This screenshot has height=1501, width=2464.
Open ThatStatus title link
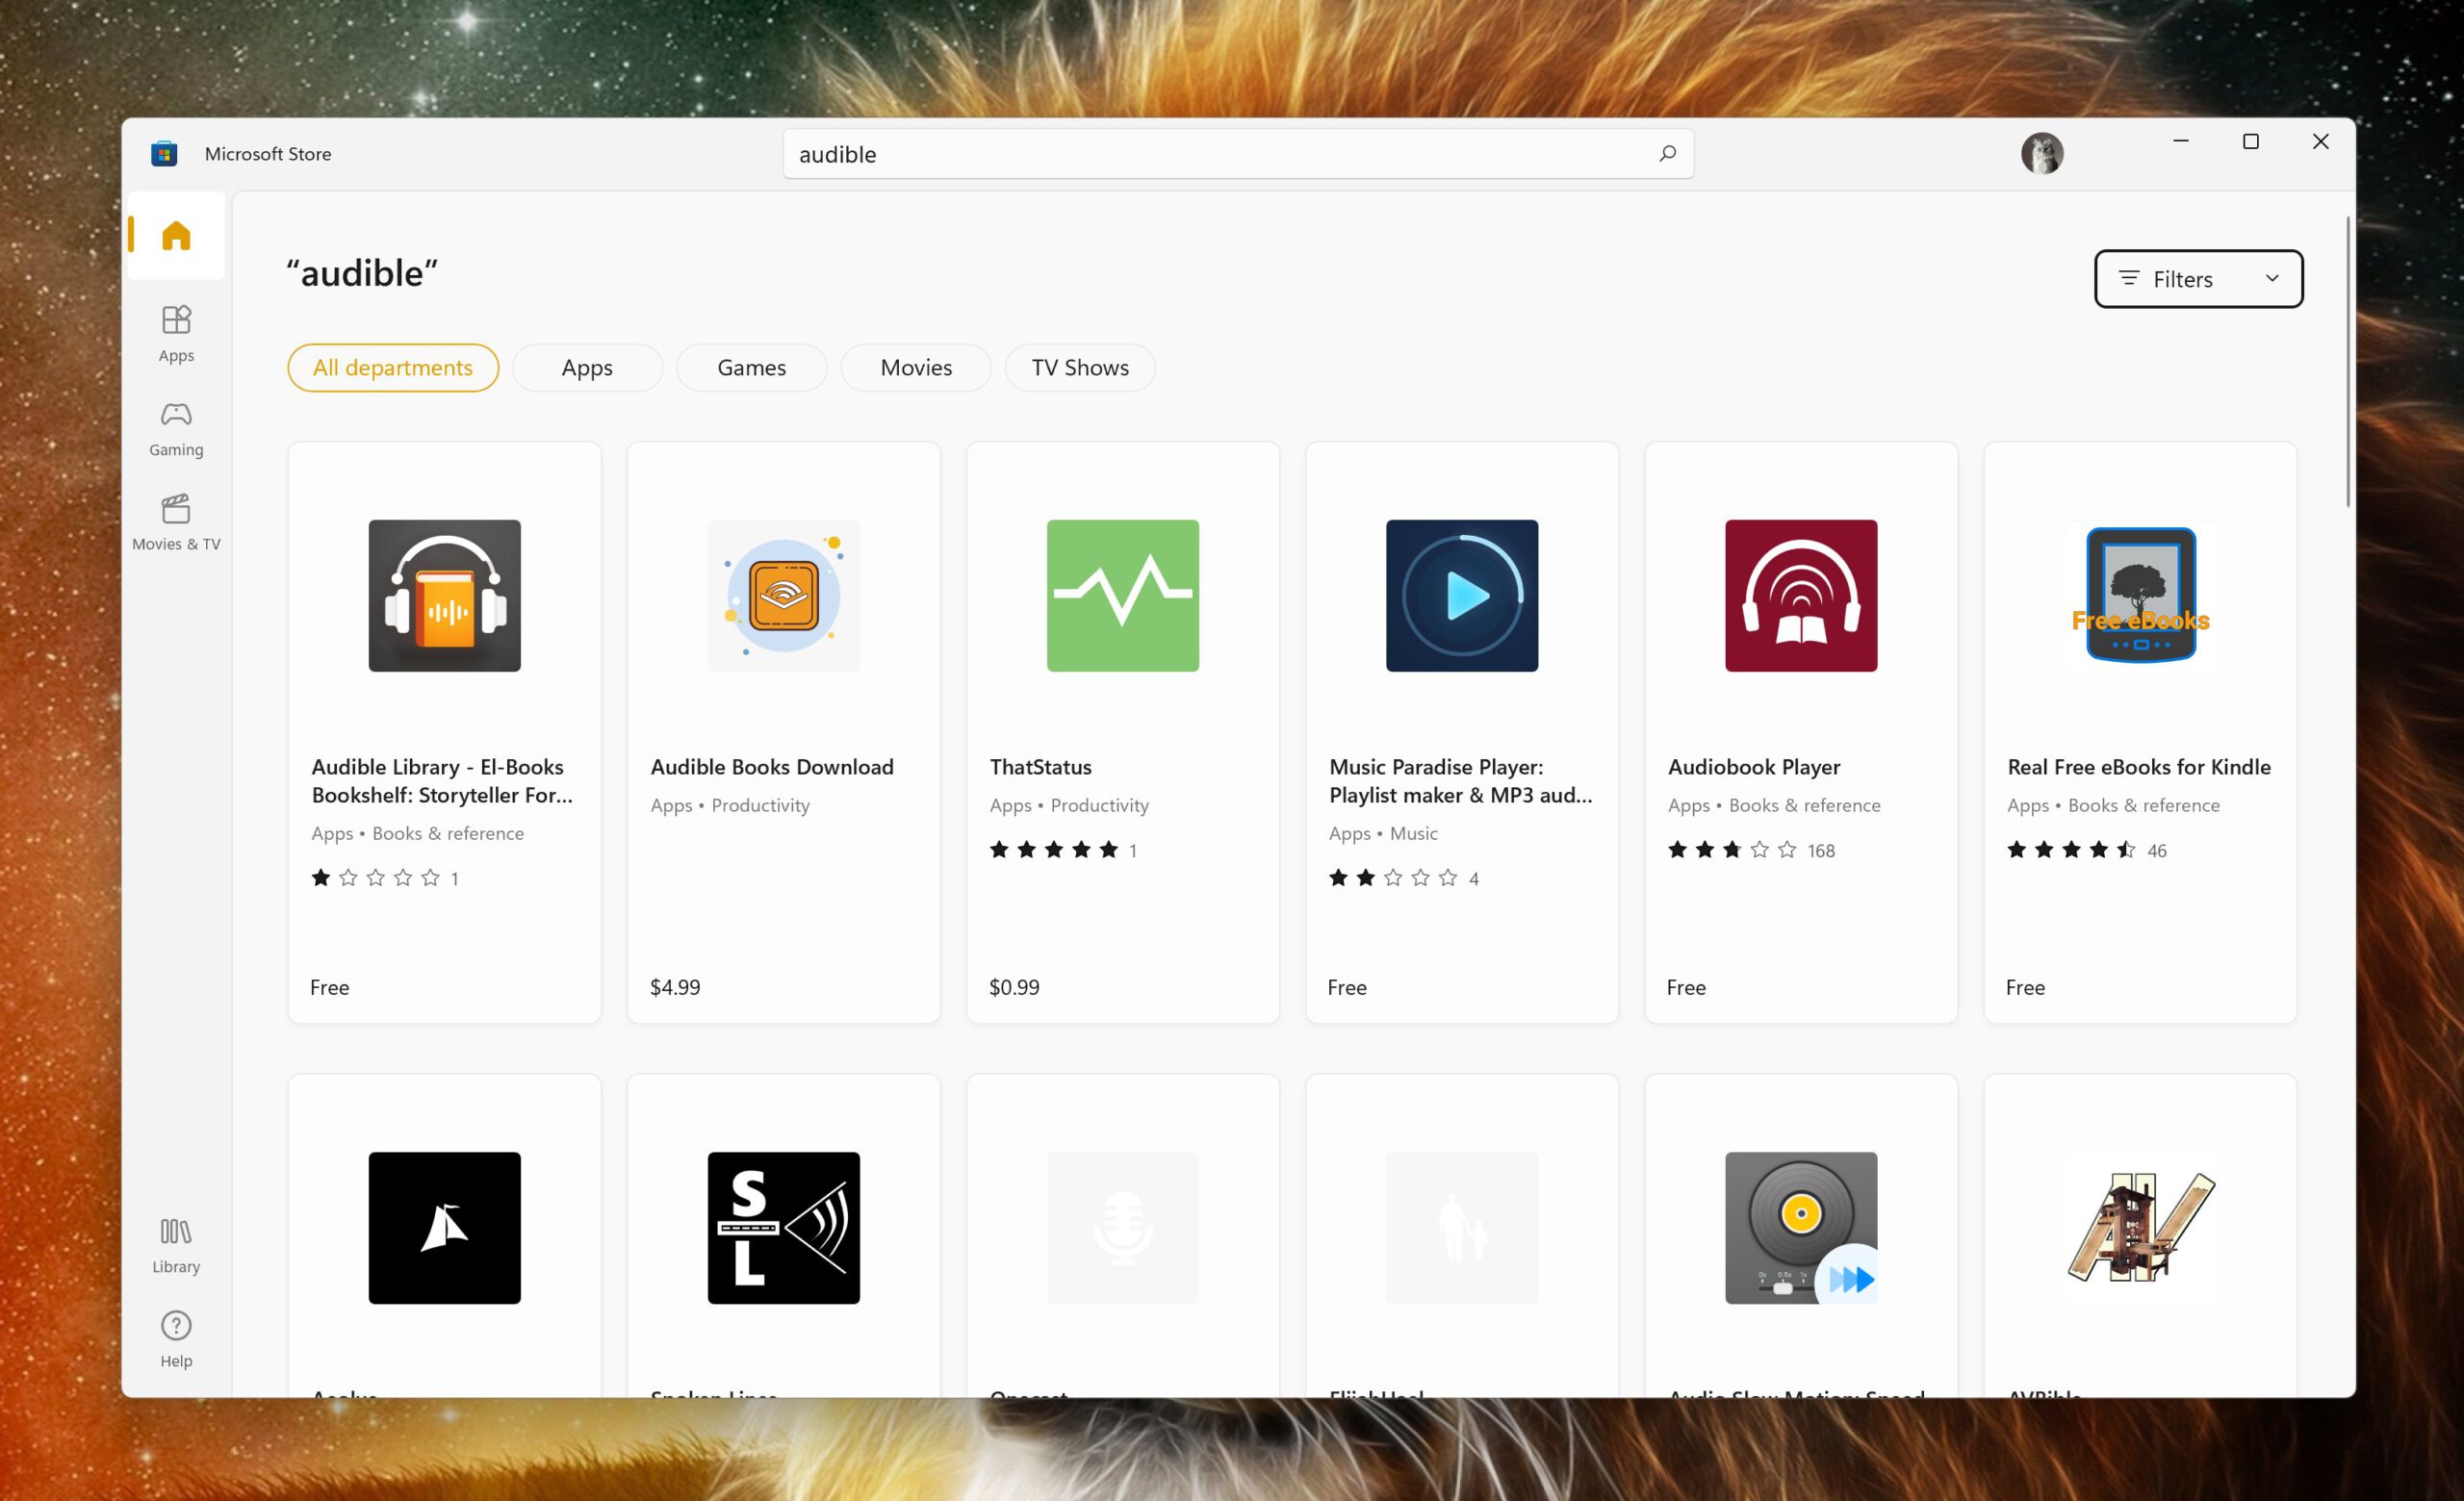coord(1040,767)
